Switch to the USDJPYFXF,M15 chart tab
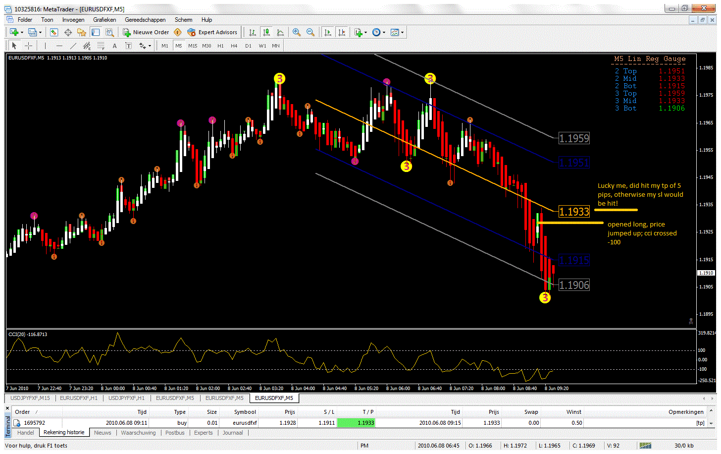The height and width of the screenshot is (454, 721). pos(30,398)
